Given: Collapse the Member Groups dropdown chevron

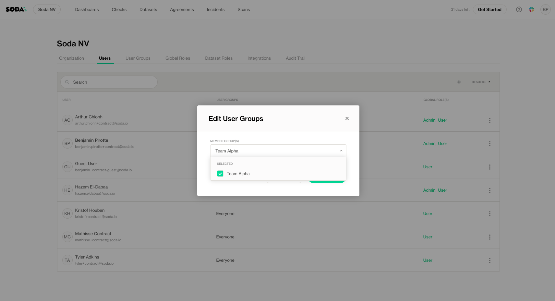Looking at the screenshot, I should [341, 151].
